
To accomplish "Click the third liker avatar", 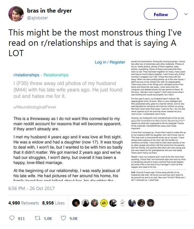I will point(94,203).
